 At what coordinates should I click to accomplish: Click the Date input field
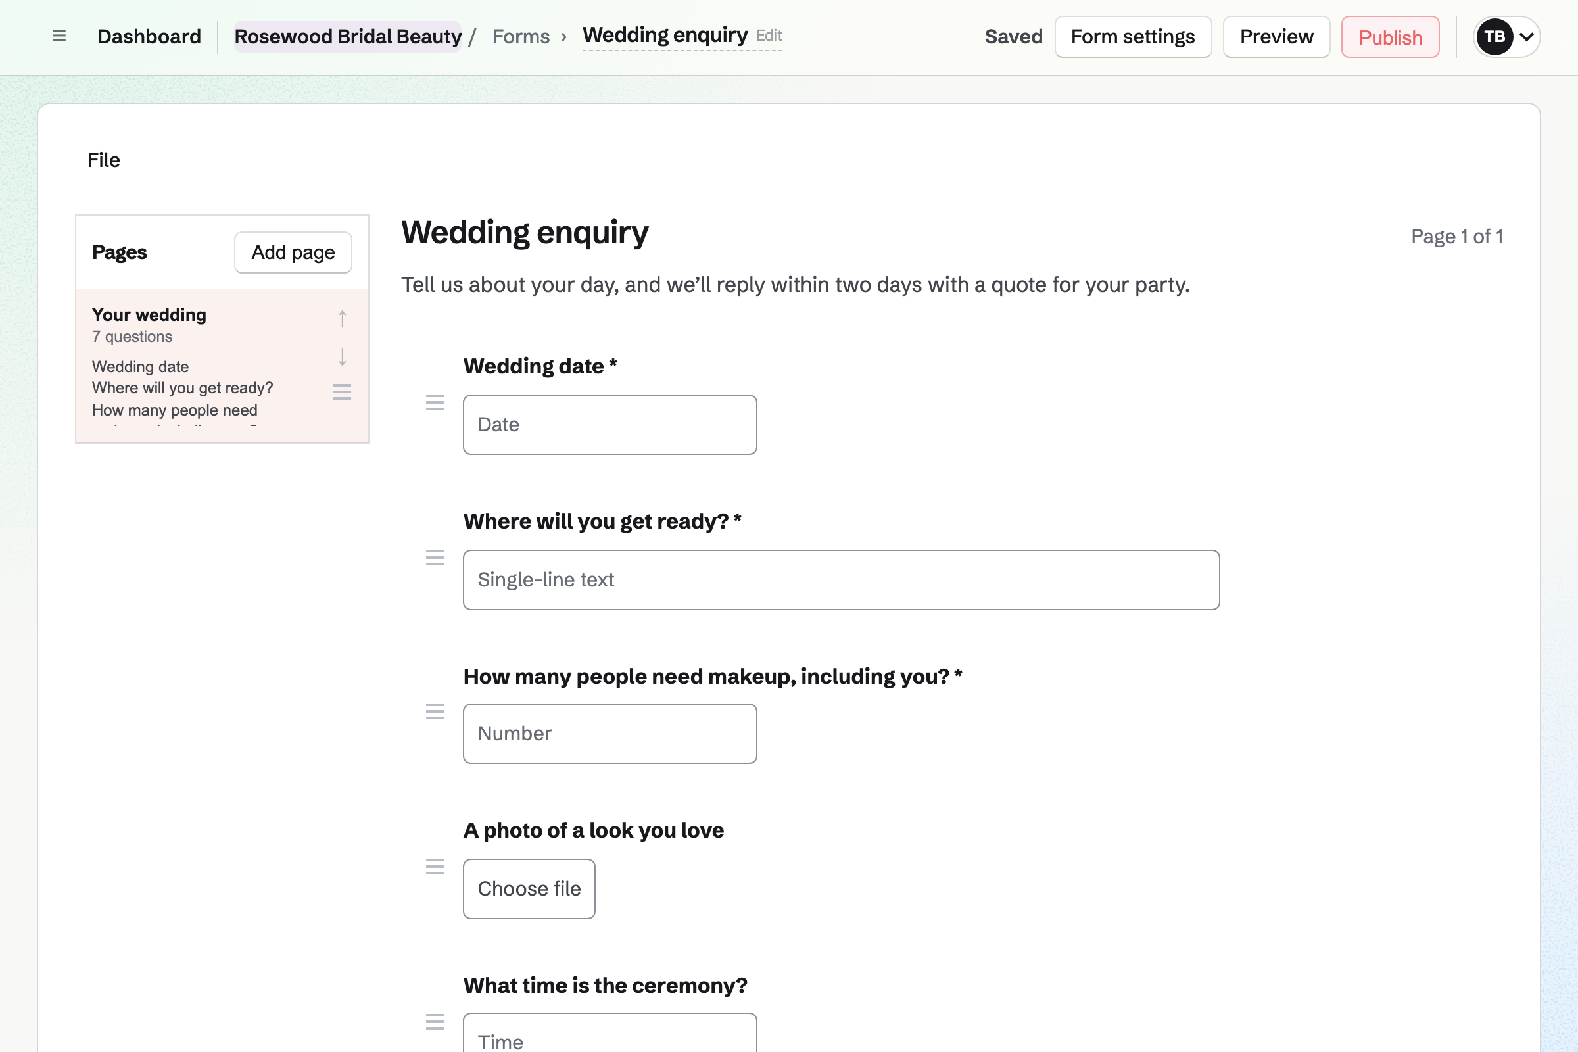pyautogui.click(x=610, y=425)
